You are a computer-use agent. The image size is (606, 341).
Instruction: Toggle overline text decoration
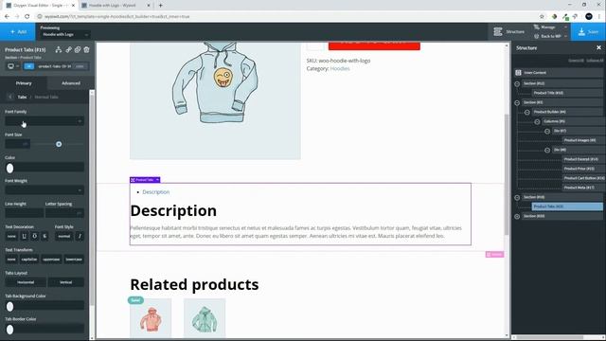(35, 236)
